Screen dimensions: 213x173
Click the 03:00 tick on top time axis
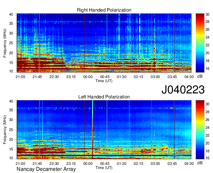pyautogui.click(x=155, y=77)
